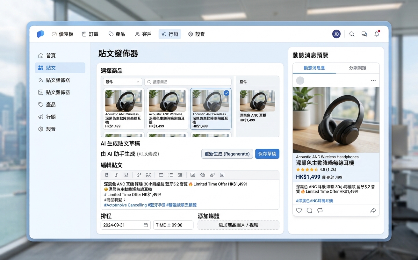
Task: Open the three-dot menu on the preview post
Action: click(373, 81)
